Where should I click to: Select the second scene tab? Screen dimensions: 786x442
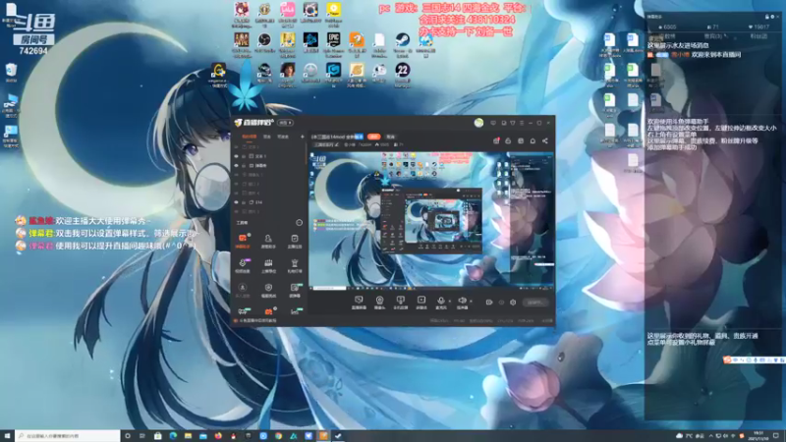(x=267, y=137)
